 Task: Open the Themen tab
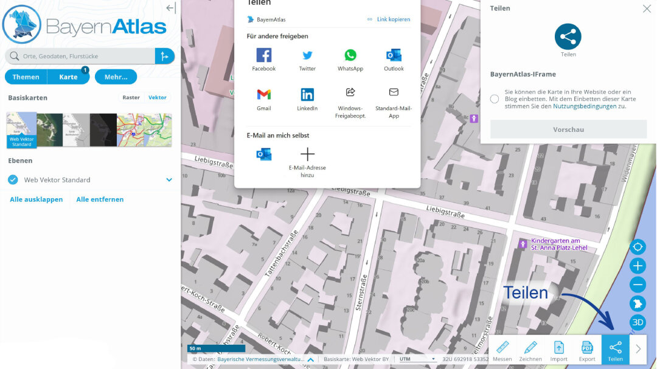tap(26, 77)
